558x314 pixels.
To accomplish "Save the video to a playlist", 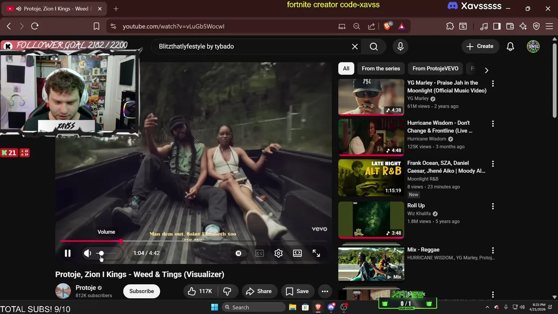I will click(297, 291).
